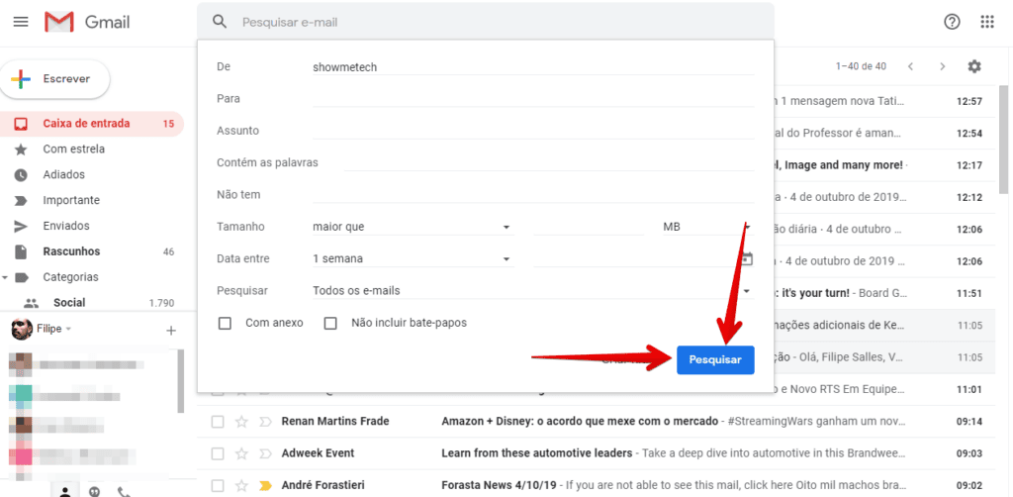Click the Não tem input field
This screenshot has width=1013, height=497.
click(x=533, y=194)
